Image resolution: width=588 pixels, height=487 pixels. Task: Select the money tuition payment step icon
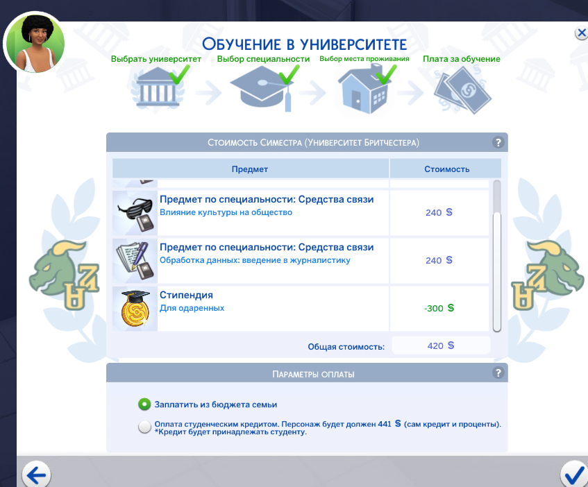462,90
